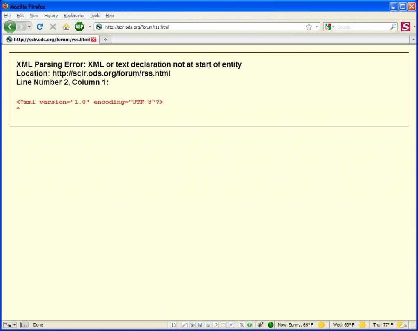Close the sclr.ods.org rss.html tab
Screen dimensions: 418x331
(93, 40)
